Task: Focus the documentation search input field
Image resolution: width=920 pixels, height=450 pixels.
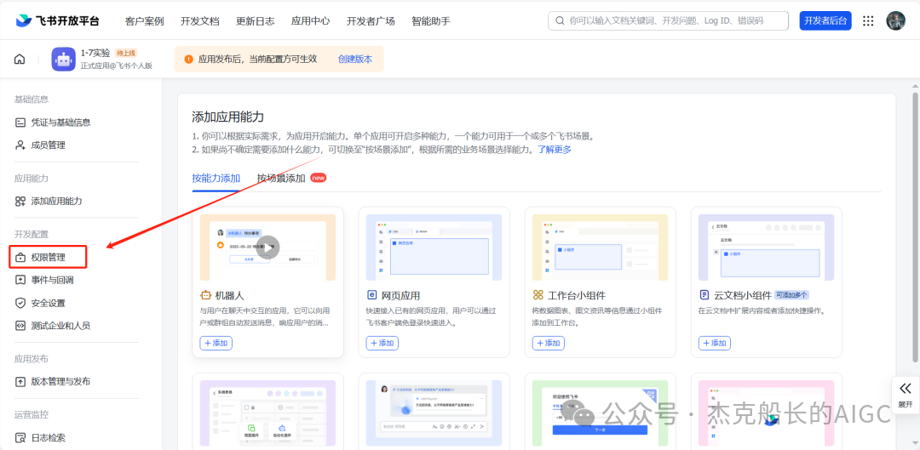Action: (669, 20)
